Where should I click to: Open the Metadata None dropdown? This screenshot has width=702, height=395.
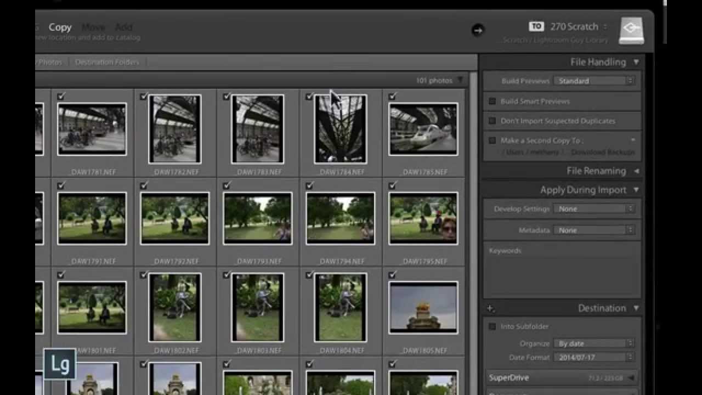(x=594, y=230)
